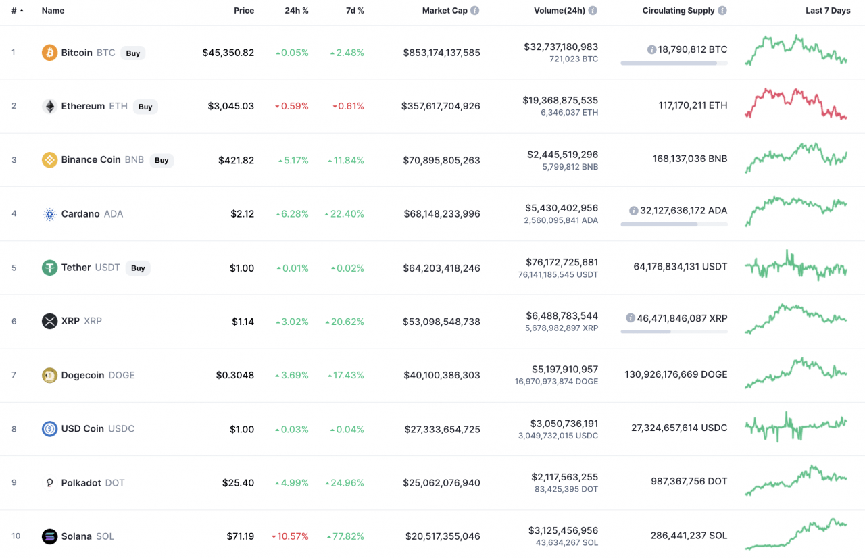Image resolution: width=865 pixels, height=558 pixels.
Task: Click Bitcoin market cap $853,174,137,585
Action: 442,53
